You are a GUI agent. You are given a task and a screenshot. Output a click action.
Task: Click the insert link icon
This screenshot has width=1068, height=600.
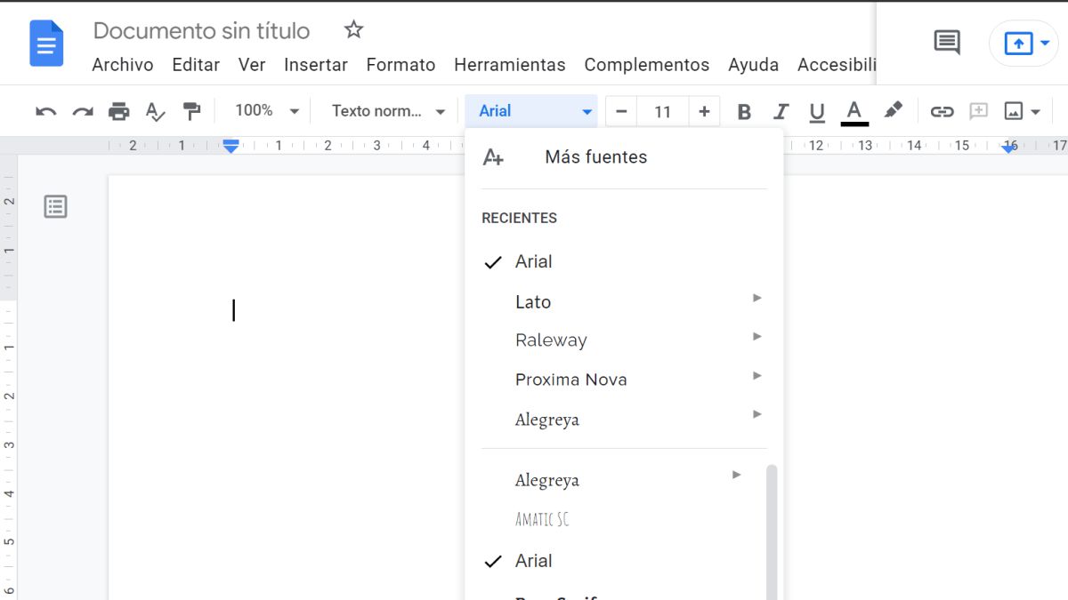[943, 110]
